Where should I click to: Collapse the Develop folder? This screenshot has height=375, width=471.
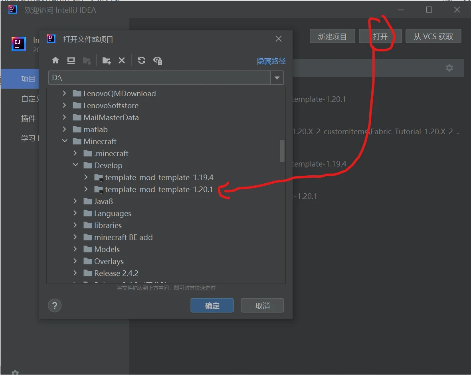(x=75, y=165)
